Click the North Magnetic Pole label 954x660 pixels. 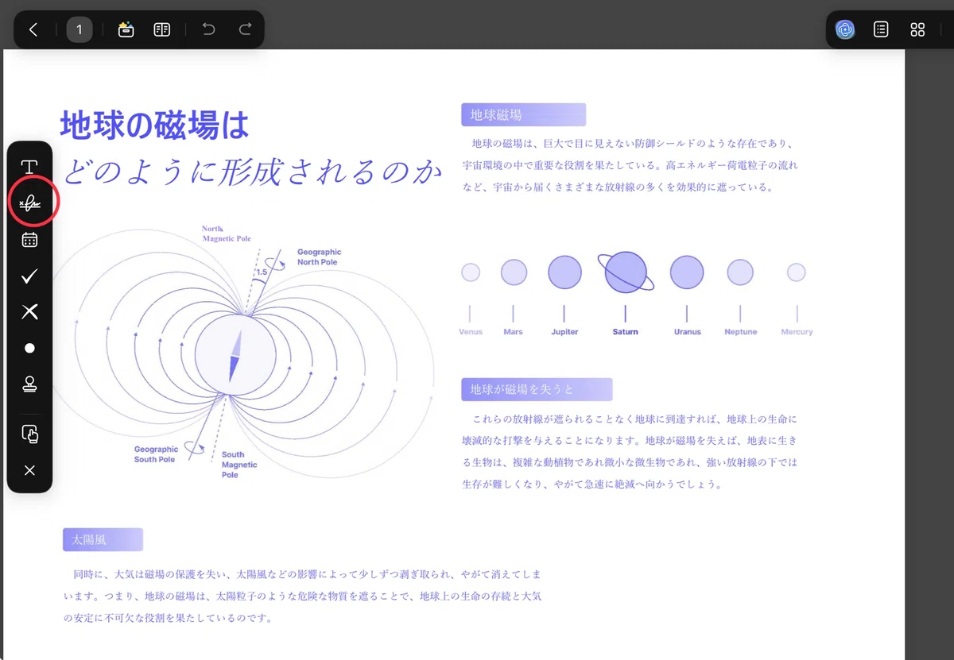point(227,234)
